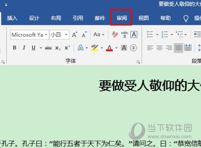
Task: Open clipboard group dialog launcher
Action: coord(3,62)
